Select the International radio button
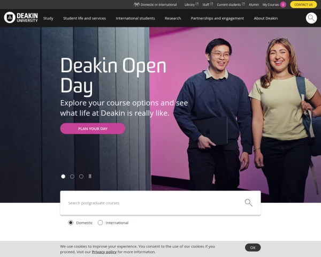321x257 pixels. [x=100, y=223]
